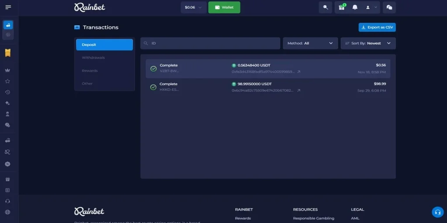The width and height of the screenshot is (447, 223).
Task: Open the coins icon in the sidebar
Action: pyautogui.click(x=8, y=125)
